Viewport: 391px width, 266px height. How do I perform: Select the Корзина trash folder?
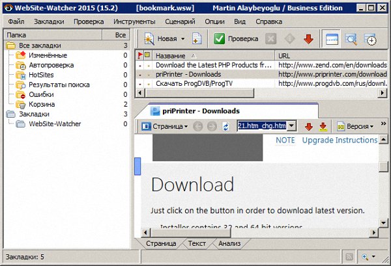(x=41, y=104)
